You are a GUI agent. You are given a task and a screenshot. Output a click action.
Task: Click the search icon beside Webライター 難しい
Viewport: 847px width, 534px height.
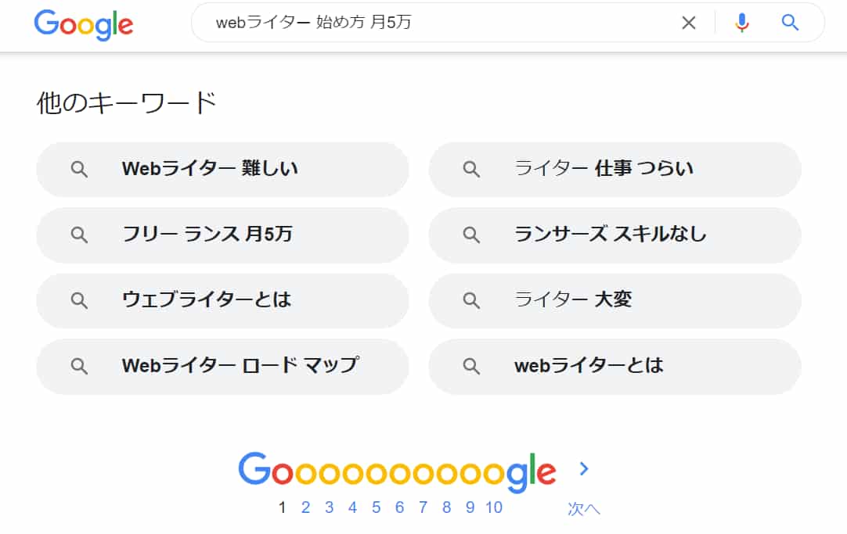point(79,169)
